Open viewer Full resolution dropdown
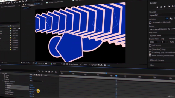Viewport: 175px width, 98px height. [x=58, y=64]
